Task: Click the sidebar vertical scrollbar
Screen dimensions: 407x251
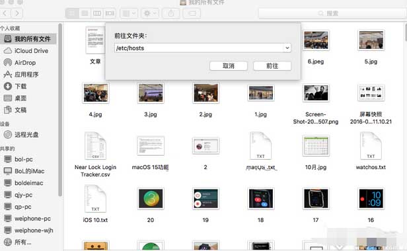Action: tap(60, 110)
